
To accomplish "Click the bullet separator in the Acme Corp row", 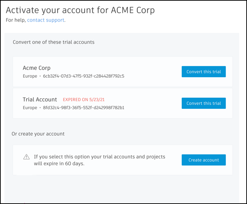I will (40, 76).
